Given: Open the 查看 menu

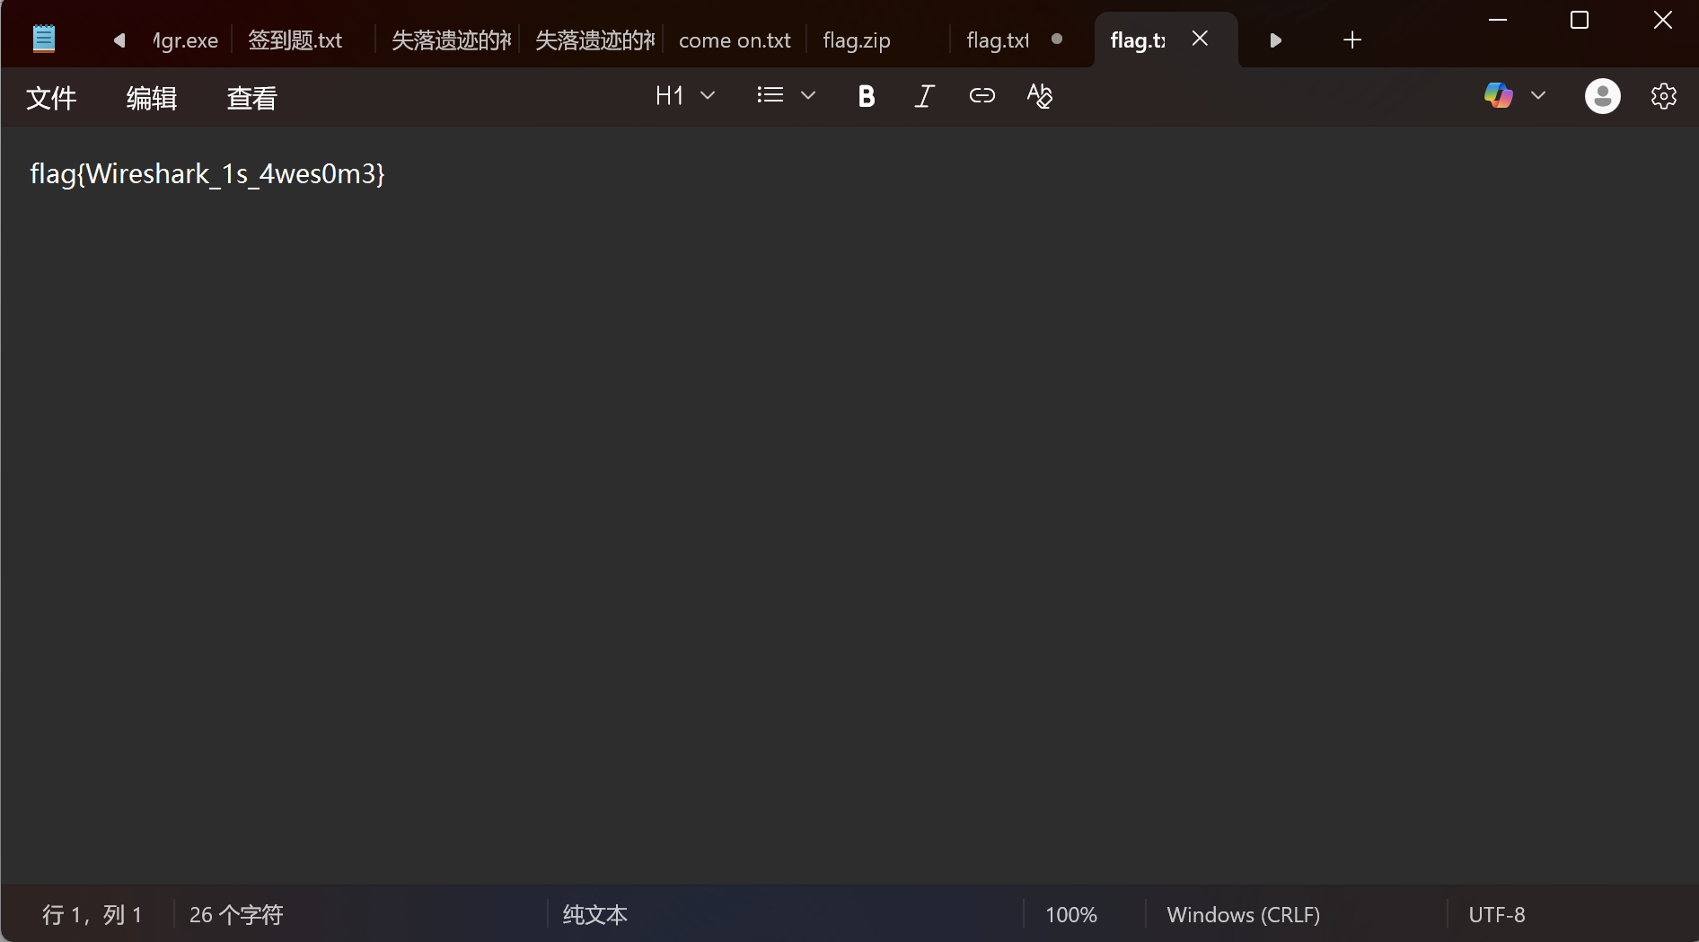Looking at the screenshot, I should [252, 98].
